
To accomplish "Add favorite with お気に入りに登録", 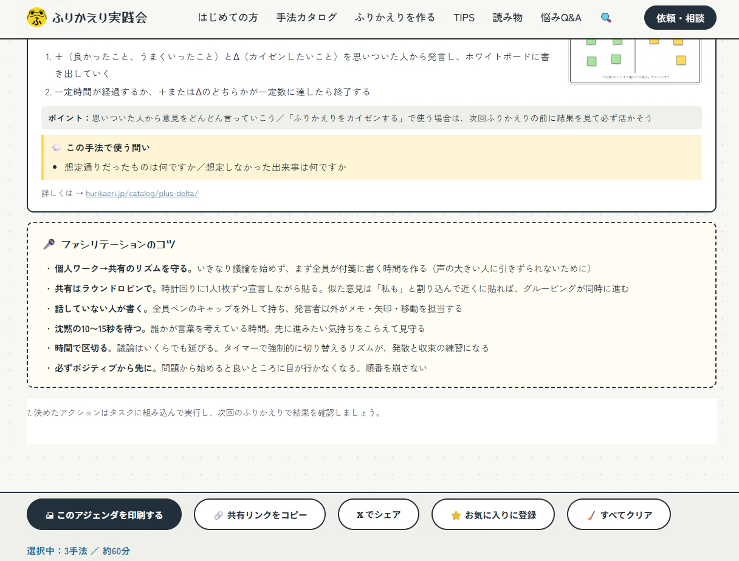I will point(493,515).
